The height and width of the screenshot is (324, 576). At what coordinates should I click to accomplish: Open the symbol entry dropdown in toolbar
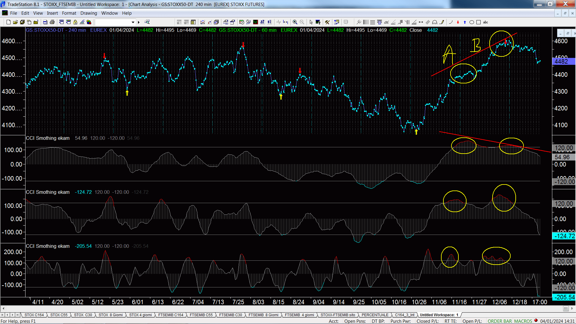tap(133, 22)
